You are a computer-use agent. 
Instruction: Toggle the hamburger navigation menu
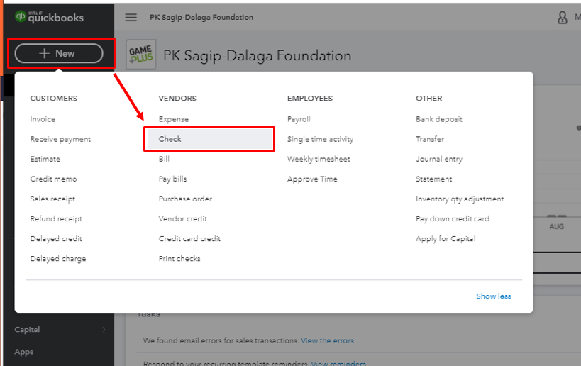tap(131, 17)
